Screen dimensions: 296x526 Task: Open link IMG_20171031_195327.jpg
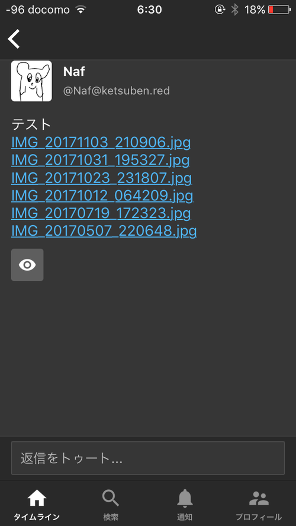[x=101, y=161]
